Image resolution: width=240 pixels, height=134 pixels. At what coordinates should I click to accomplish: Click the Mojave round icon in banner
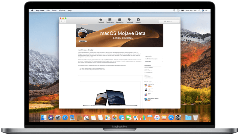pos(83,33)
